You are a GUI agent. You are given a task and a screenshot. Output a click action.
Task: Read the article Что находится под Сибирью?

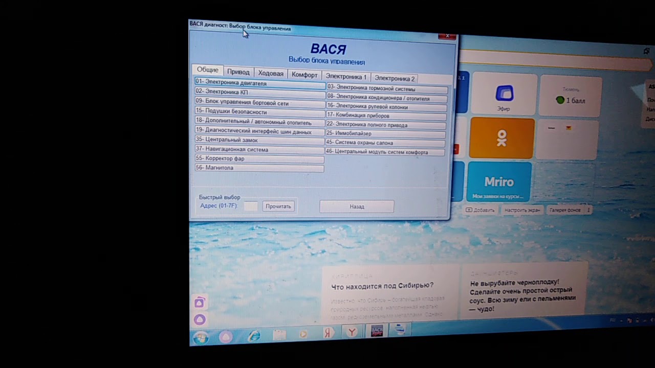coord(382,286)
